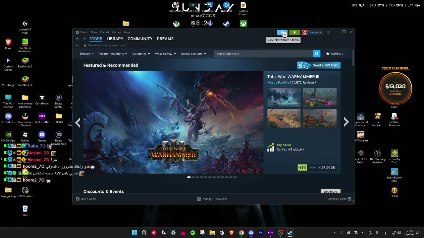
Task: Show hidden system tray icons
Action: (x=334, y=233)
